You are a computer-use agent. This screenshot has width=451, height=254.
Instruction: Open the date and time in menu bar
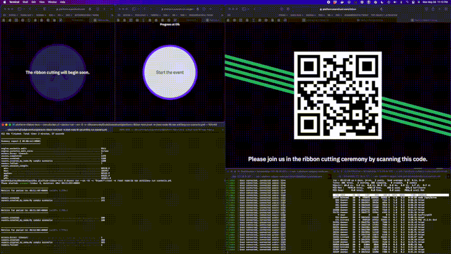click(x=435, y=2)
